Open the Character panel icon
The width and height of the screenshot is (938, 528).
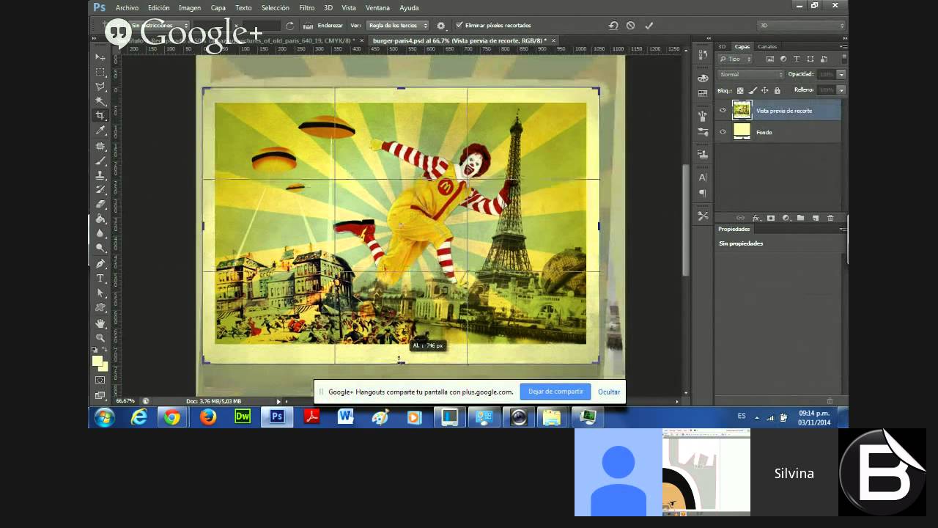[x=703, y=177]
